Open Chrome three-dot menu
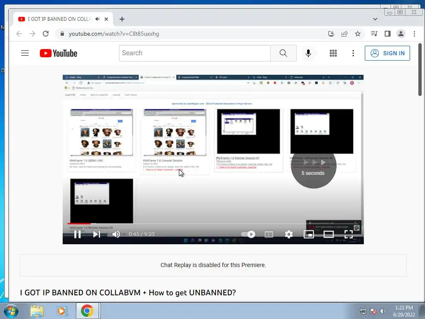425x319 pixels. click(414, 34)
